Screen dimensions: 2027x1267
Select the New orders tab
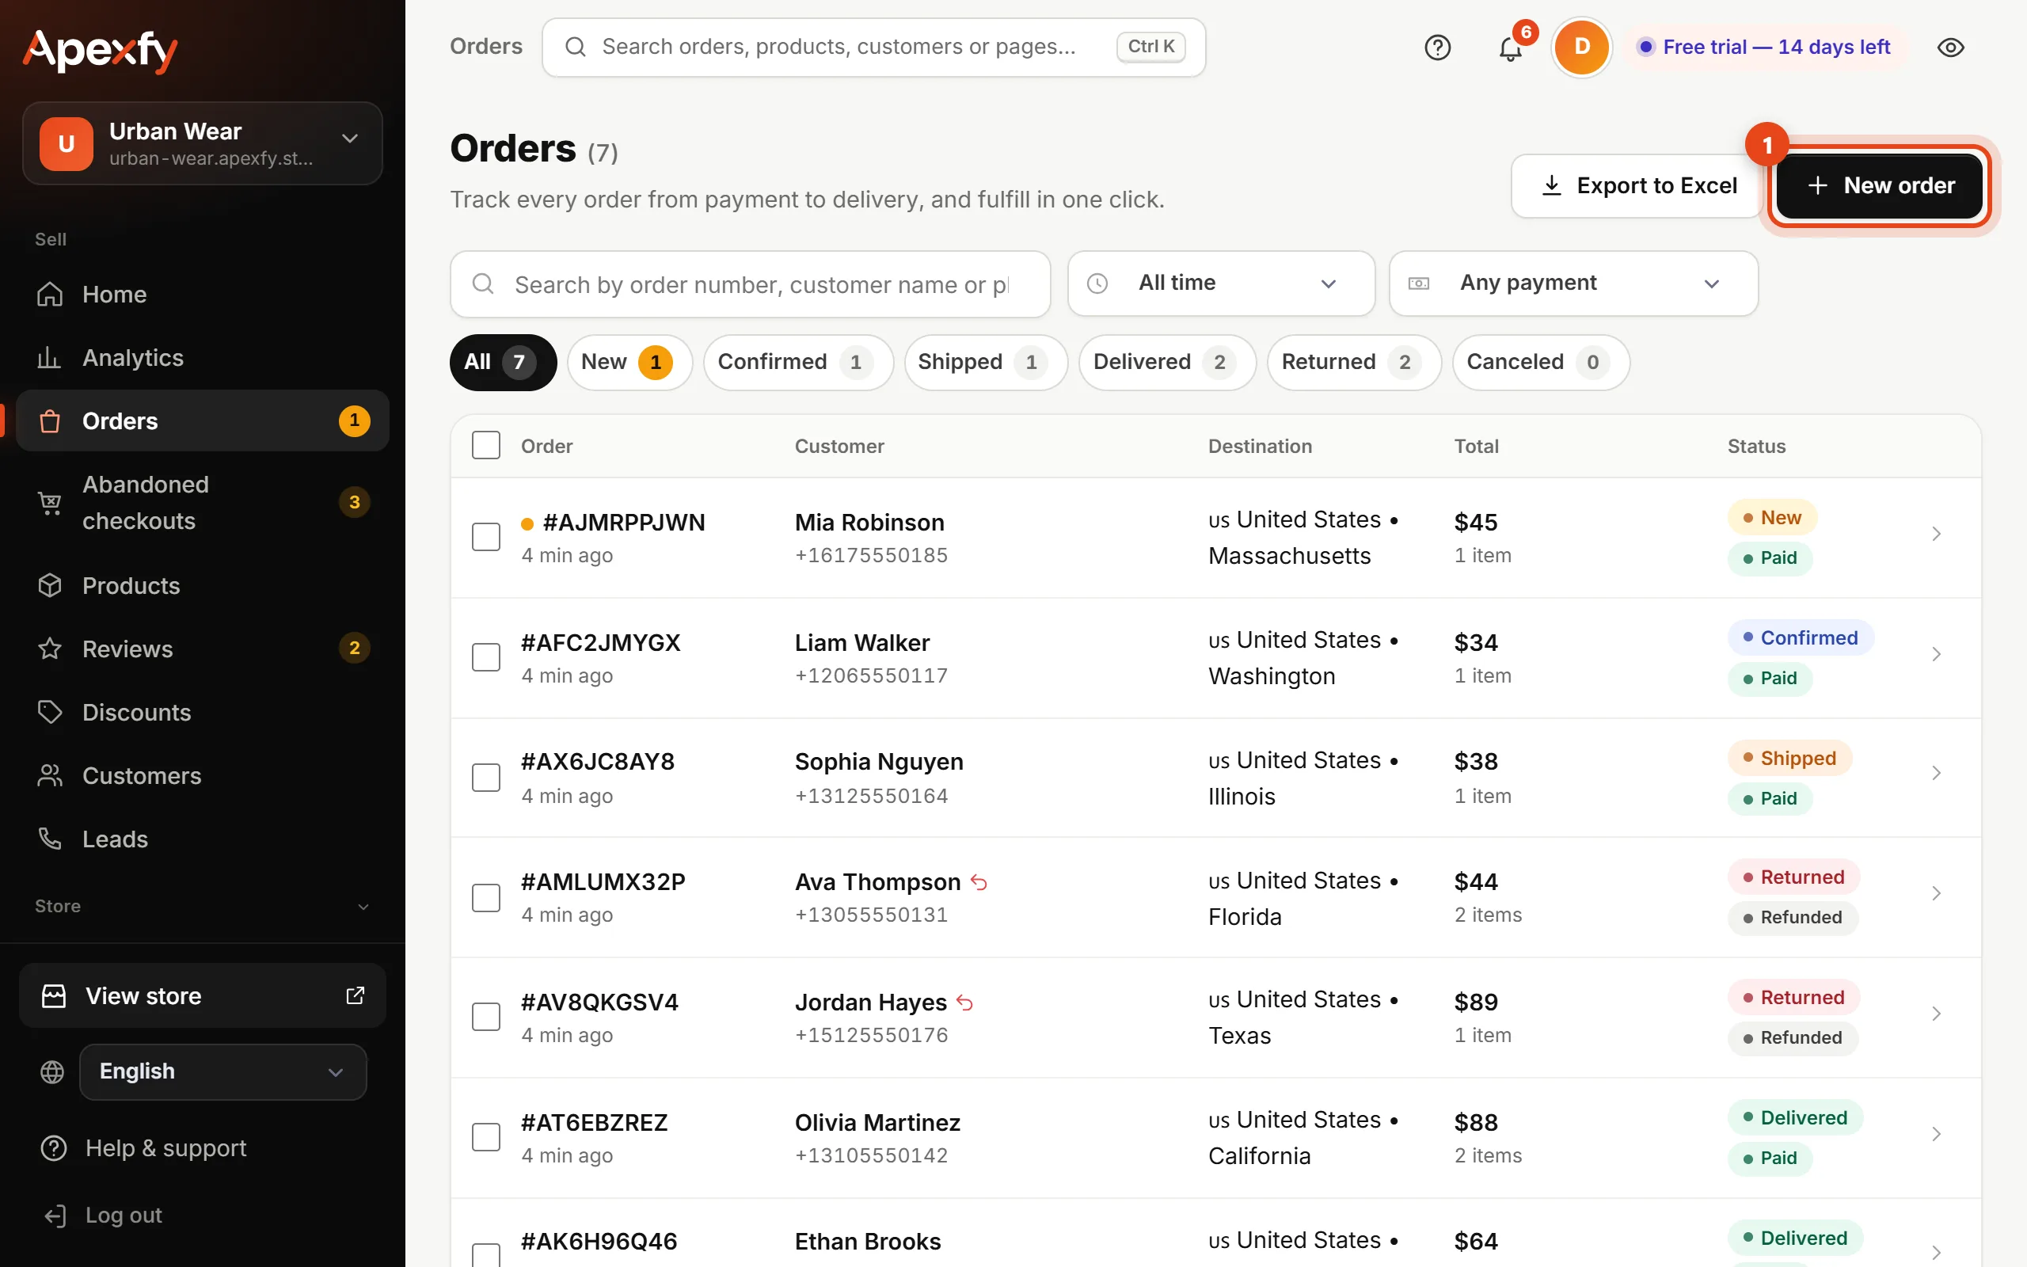click(629, 362)
